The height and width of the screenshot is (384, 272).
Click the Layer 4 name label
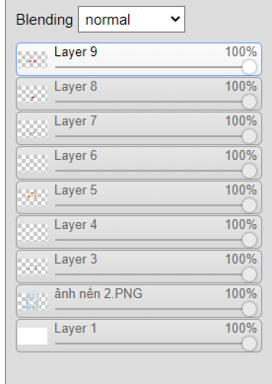(x=76, y=225)
